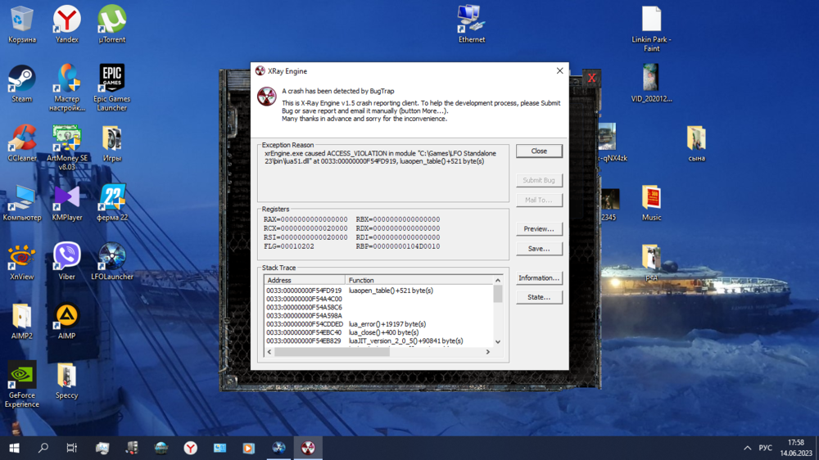Viewport: 819px width, 460px height.
Task: Select the luaopen_table()+521 stack trace row
Action: (378, 291)
